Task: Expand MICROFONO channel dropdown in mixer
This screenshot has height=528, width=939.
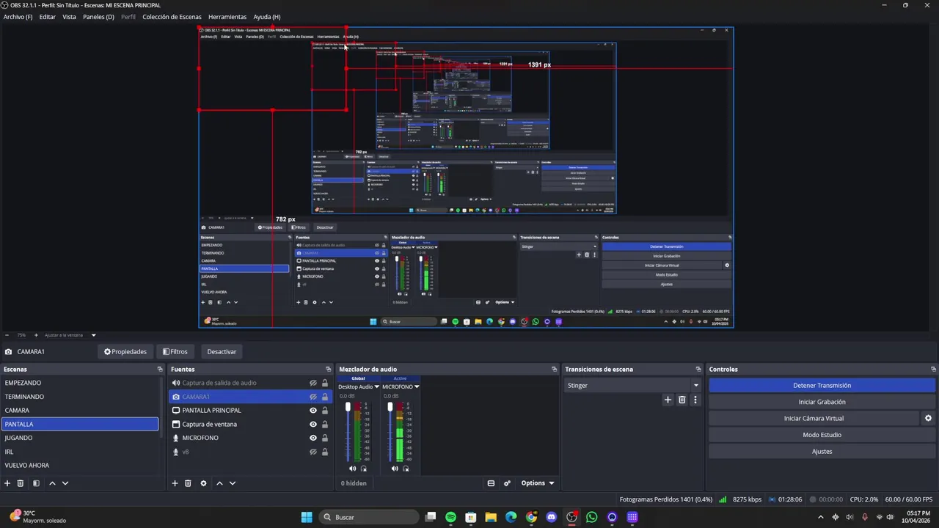Action: coord(417,386)
